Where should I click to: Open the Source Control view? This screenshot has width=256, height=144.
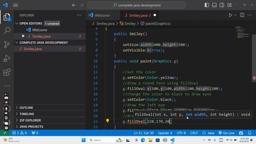(x=7, y=44)
